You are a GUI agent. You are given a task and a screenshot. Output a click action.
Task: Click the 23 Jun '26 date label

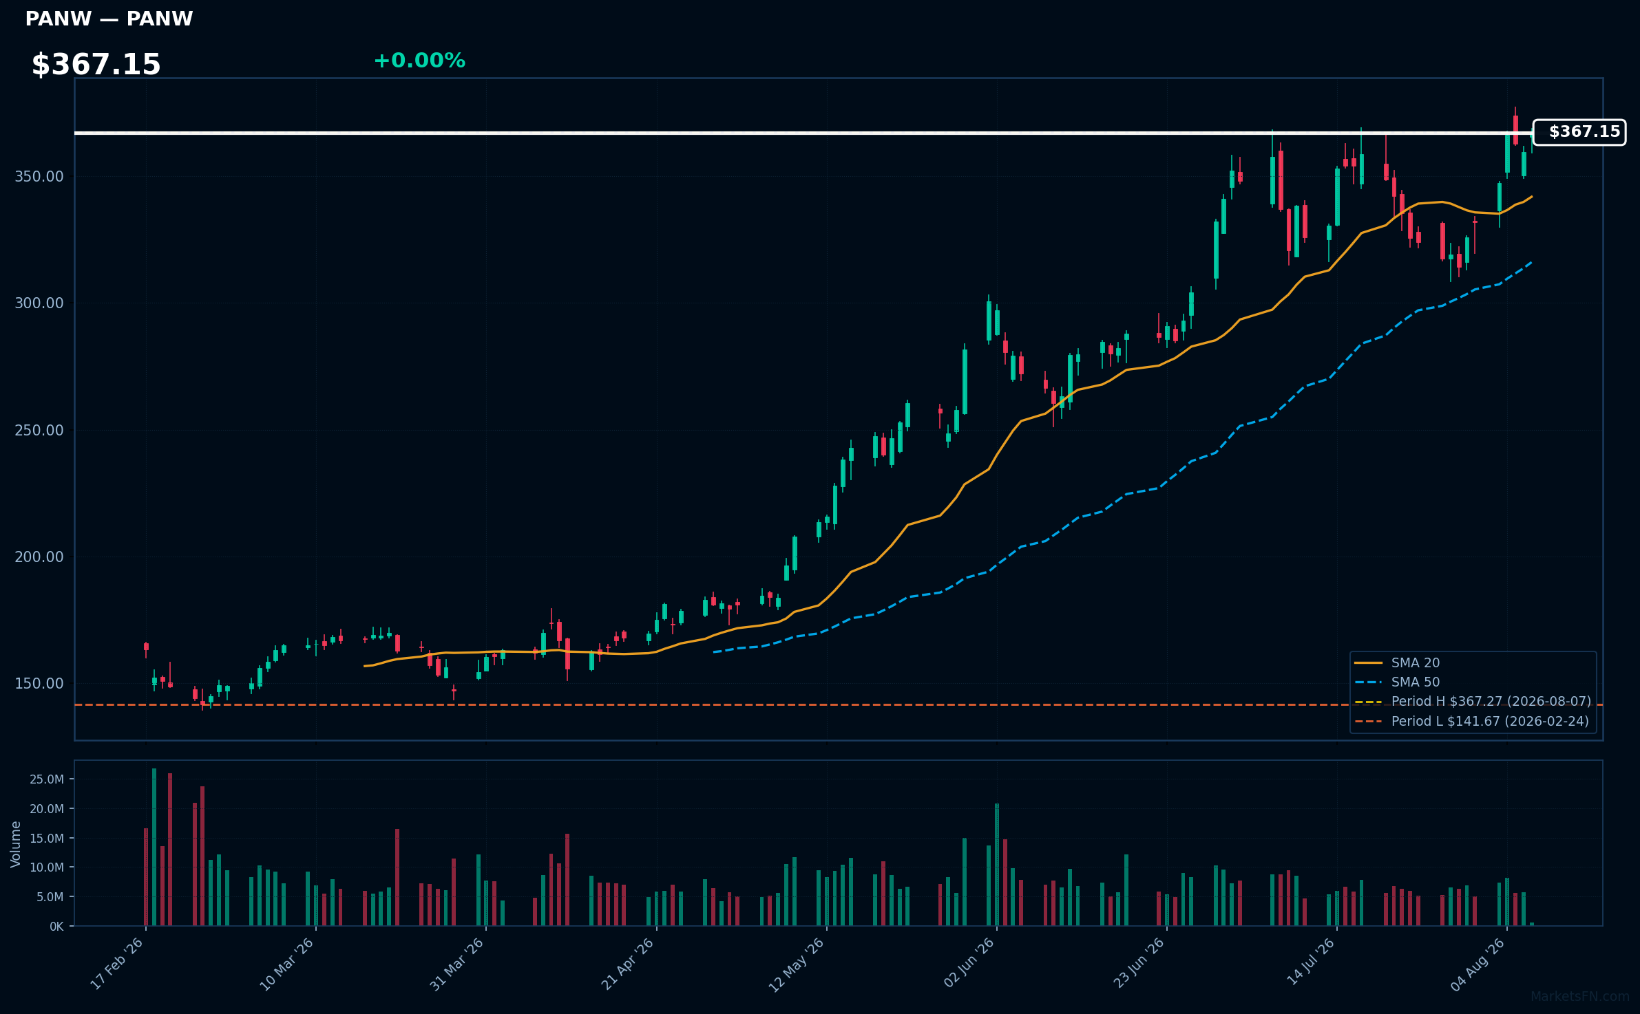point(1139,963)
